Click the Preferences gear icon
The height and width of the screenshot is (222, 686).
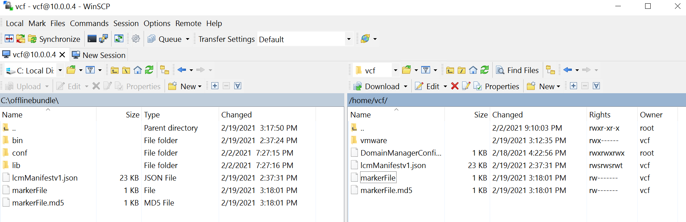(136, 39)
